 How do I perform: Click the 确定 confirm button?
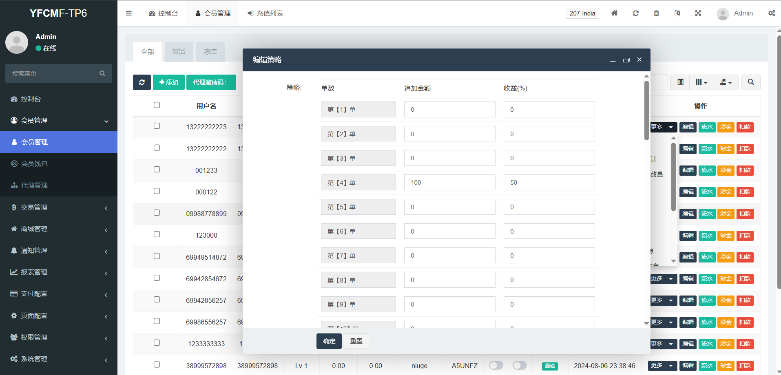[329, 341]
